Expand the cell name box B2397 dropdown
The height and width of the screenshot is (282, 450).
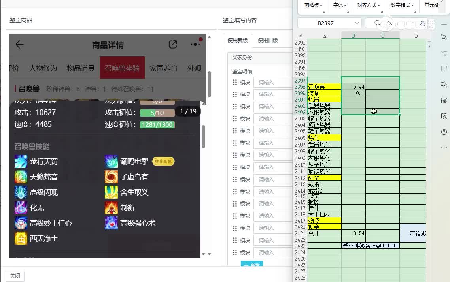click(x=357, y=23)
